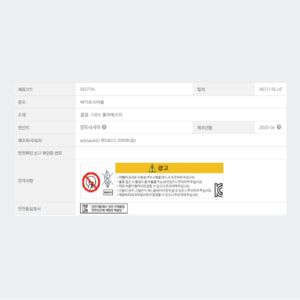Click the 2020-06 manufacture date
Screen dimensions: 300x300
tap(267, 127)
